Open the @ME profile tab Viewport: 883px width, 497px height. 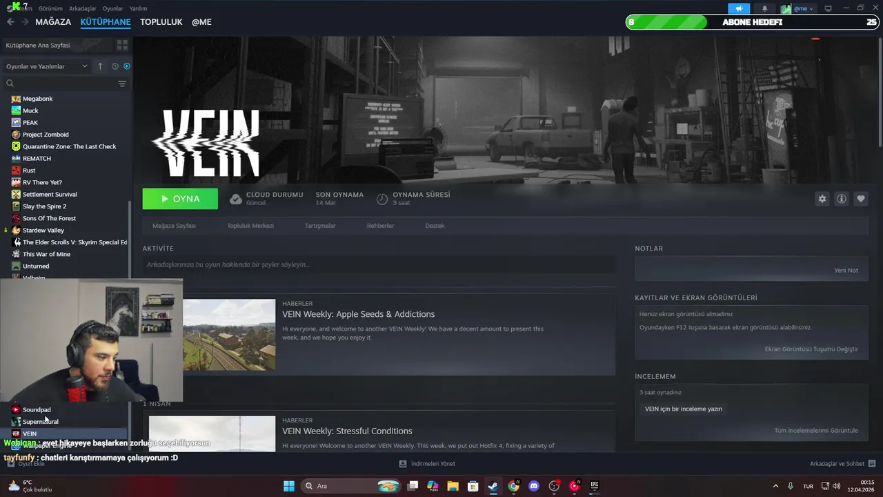(201, 22)
